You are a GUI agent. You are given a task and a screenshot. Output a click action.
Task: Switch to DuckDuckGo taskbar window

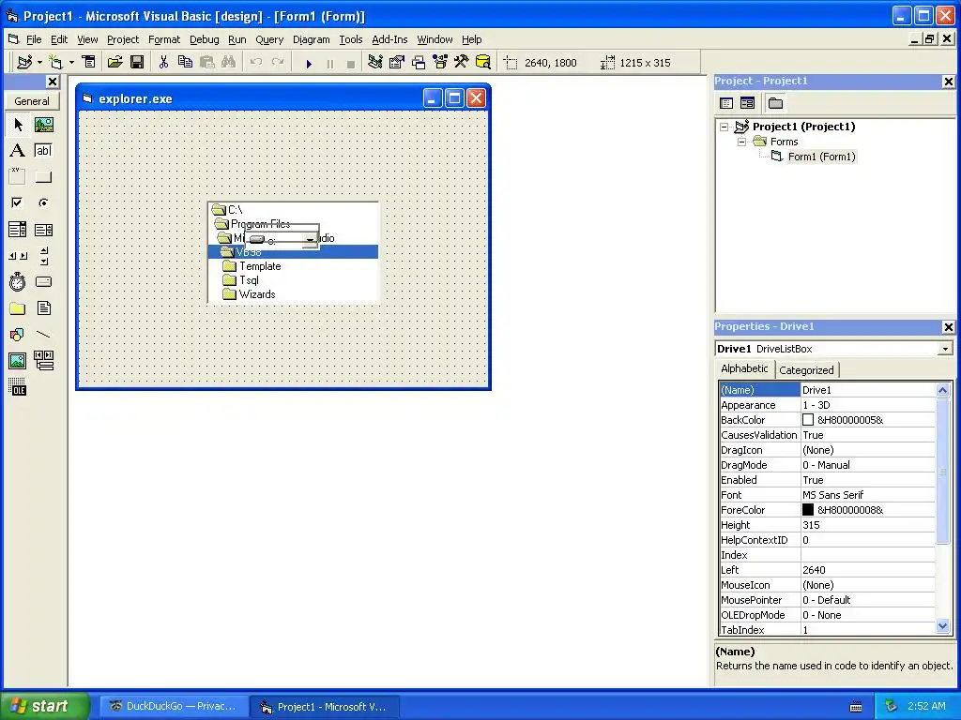point(174,707)
